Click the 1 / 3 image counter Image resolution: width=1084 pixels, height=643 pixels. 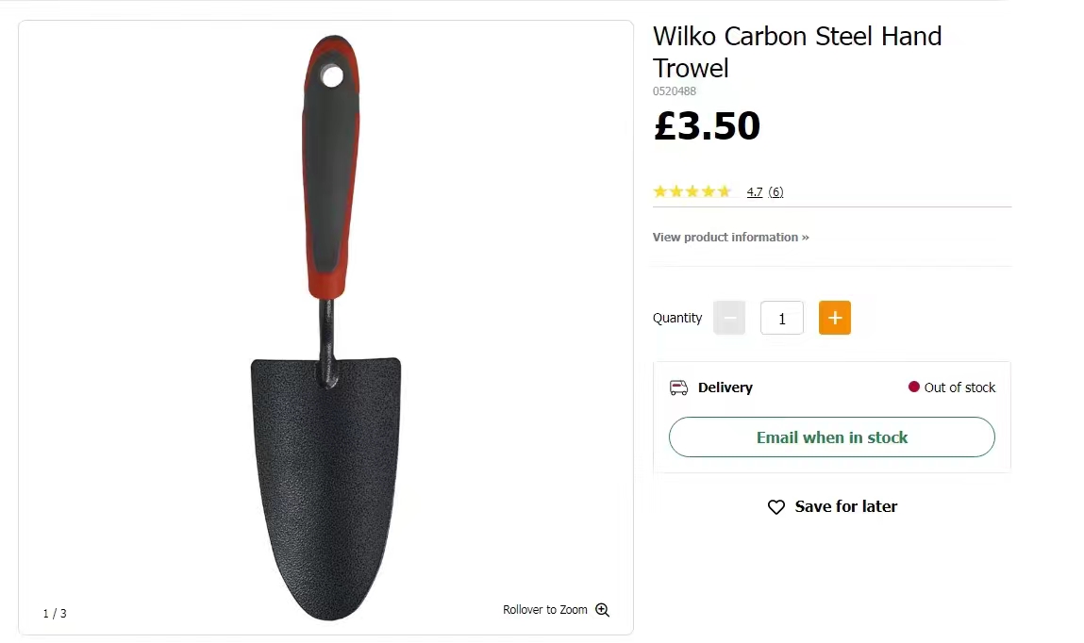click(x=55, y=614)
